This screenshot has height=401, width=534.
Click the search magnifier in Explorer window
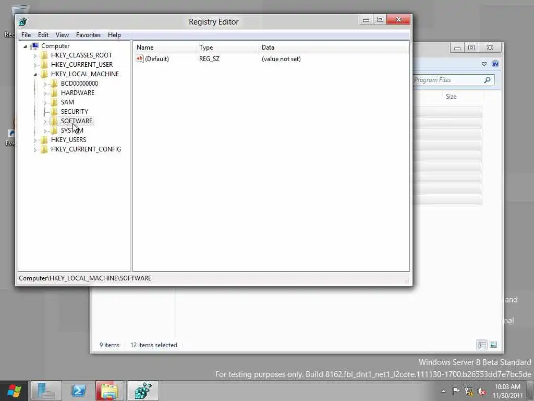pos(488,80)
